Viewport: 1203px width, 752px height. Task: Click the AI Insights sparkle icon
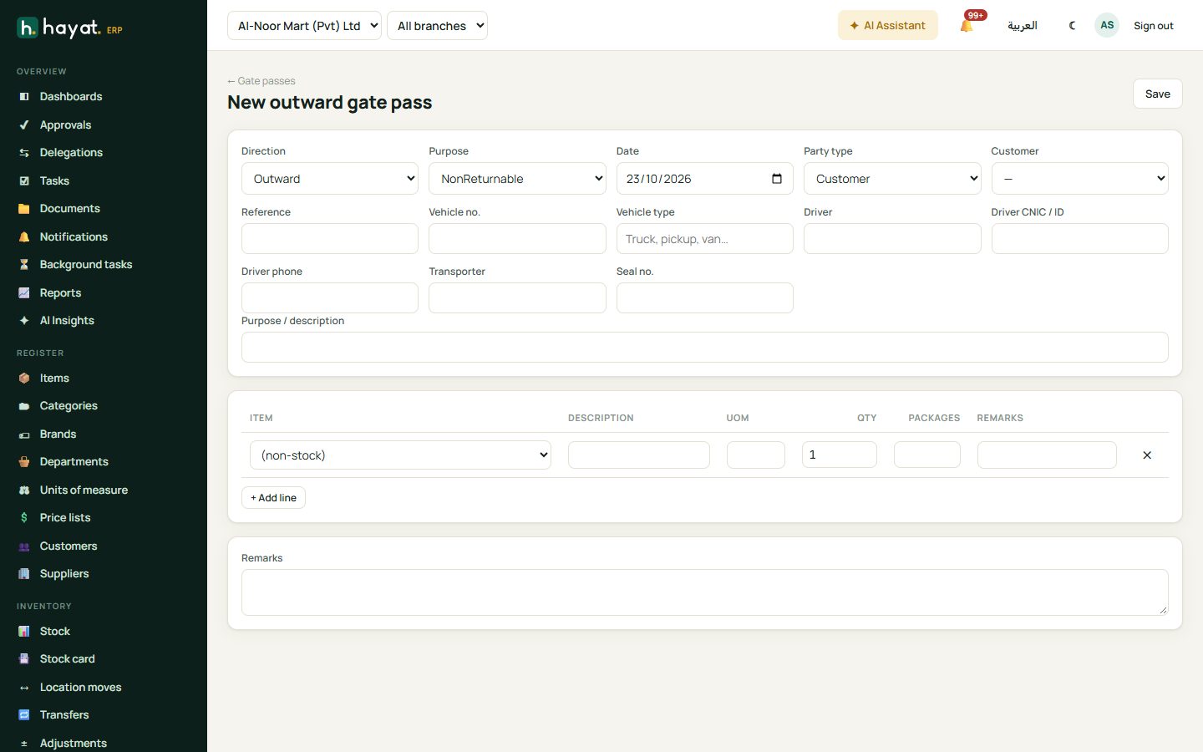24,321
